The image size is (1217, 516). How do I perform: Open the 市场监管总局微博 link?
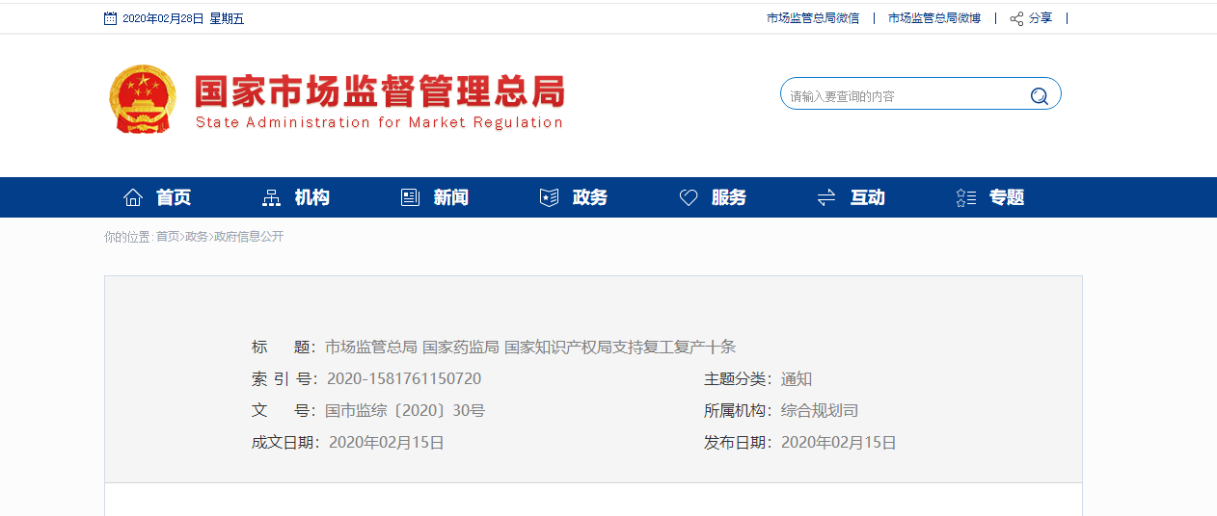point(933,18)
